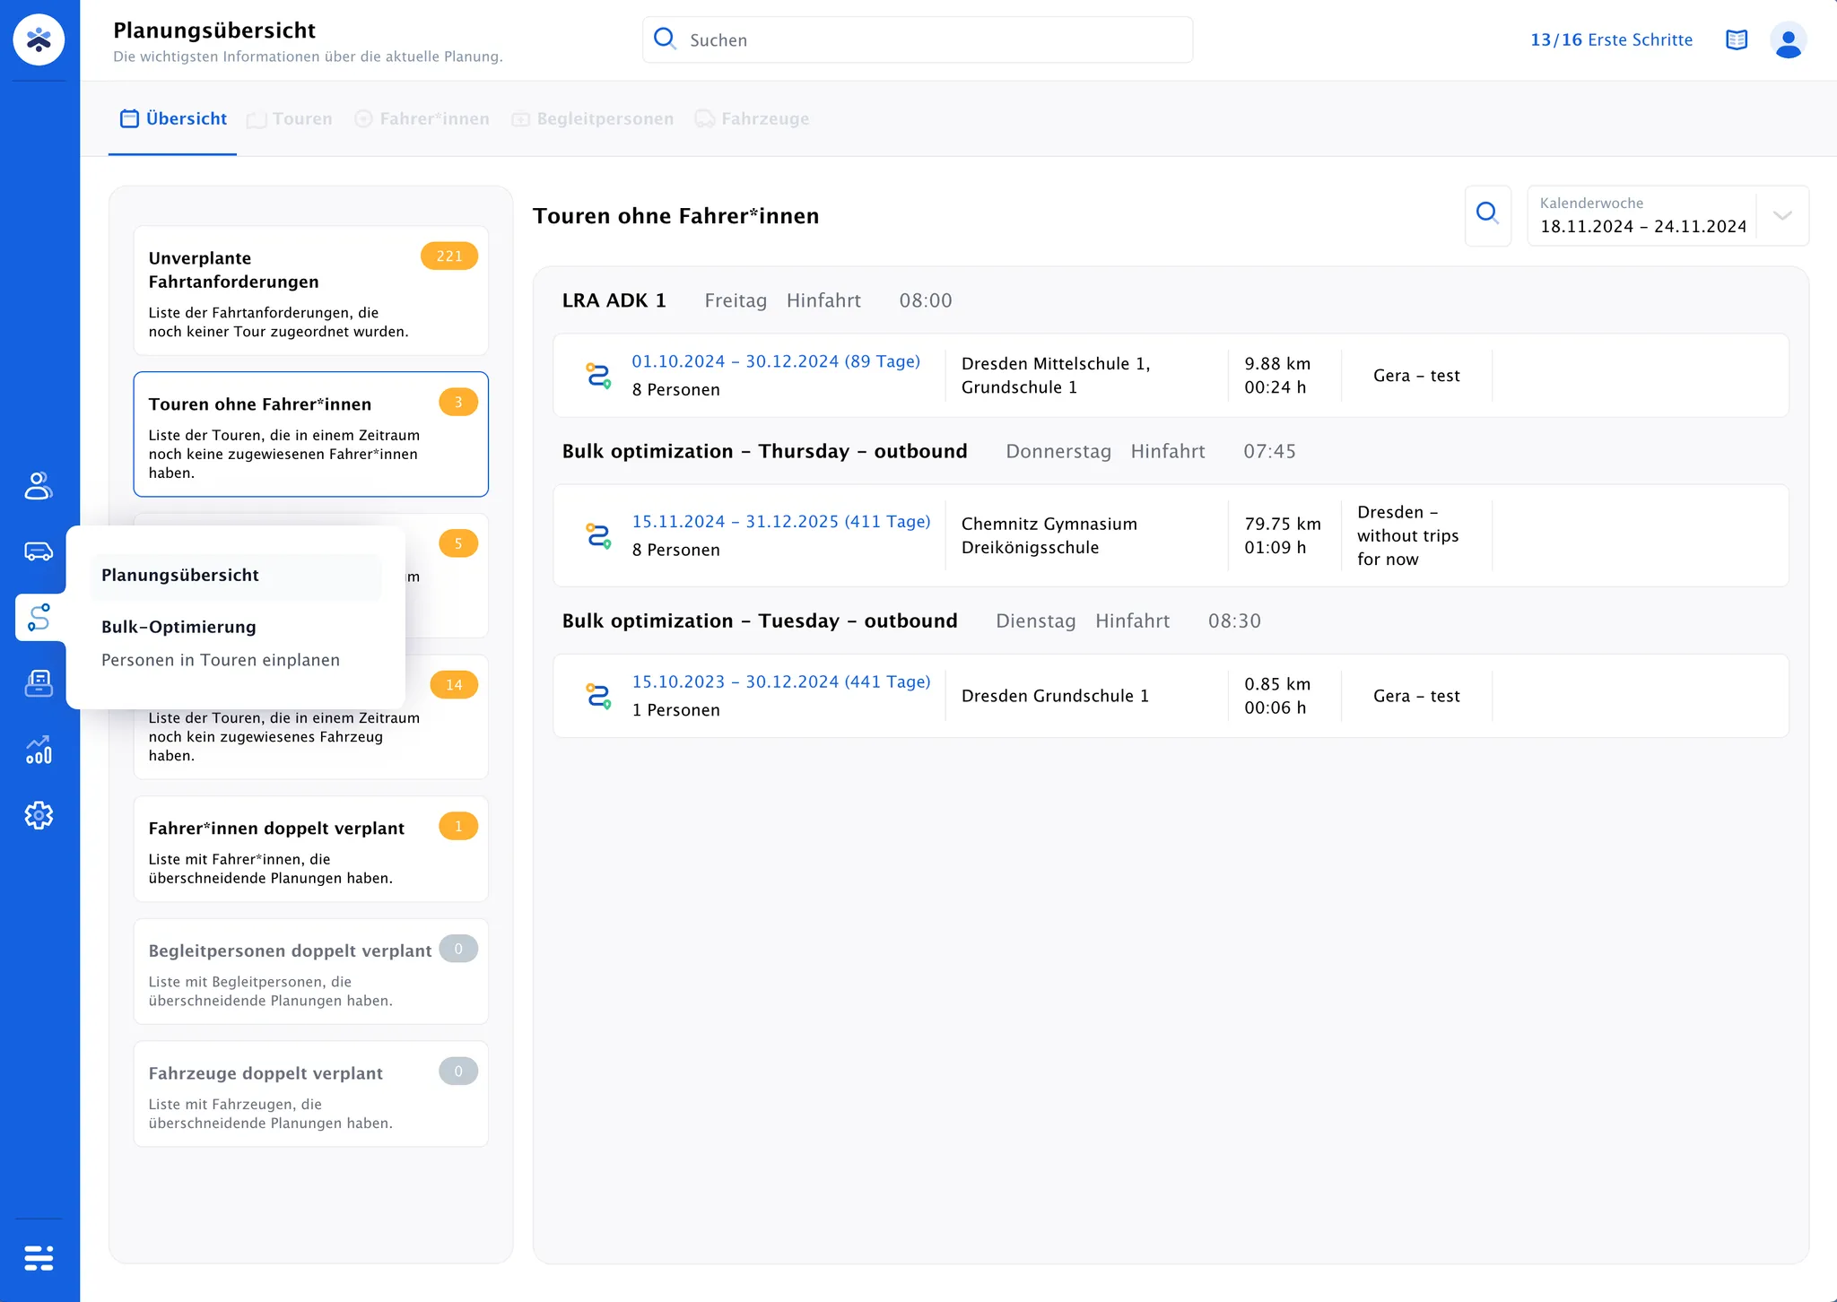Expand the sidebar with bottom menu icon

point(39,1258)
